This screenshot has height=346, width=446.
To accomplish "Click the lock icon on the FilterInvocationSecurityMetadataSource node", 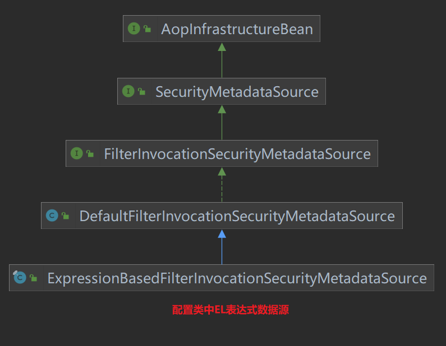I will (90, 154).
